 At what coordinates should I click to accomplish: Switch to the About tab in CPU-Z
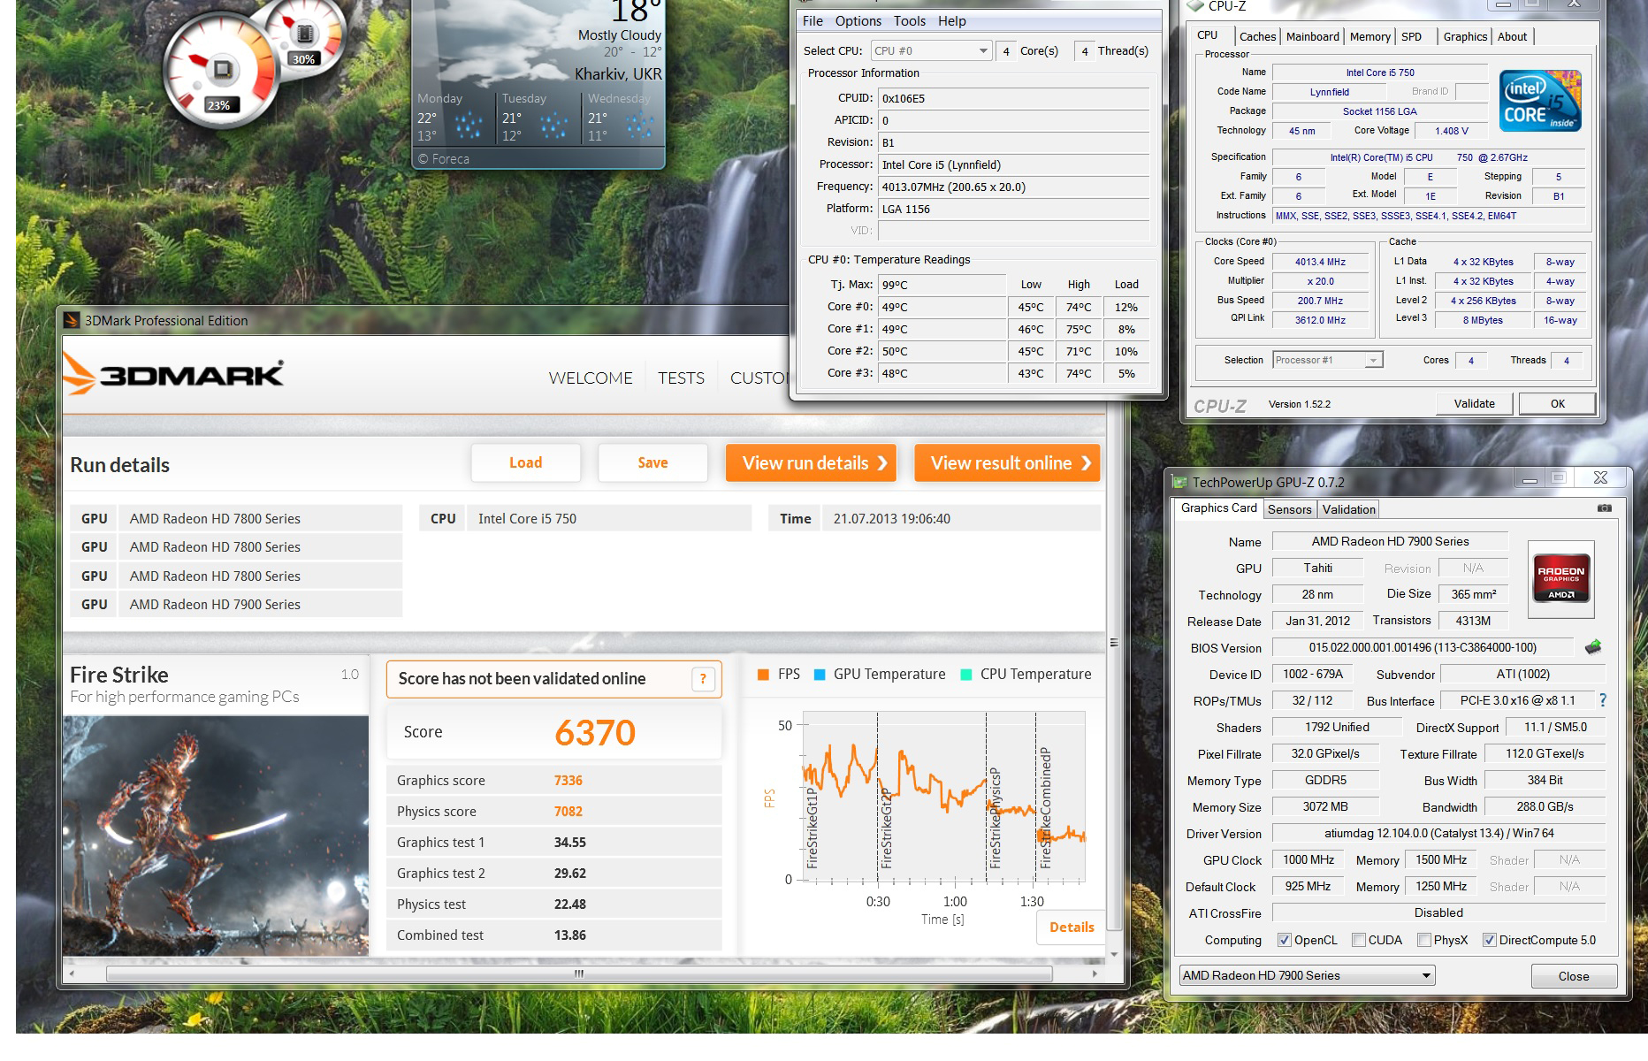1512,36
